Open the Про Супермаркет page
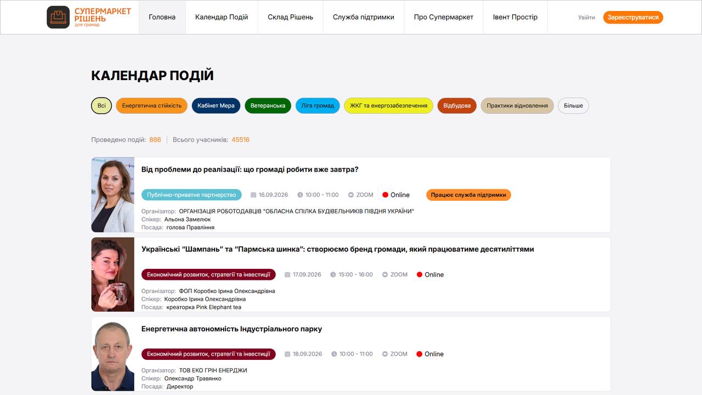 pos(444,17)
